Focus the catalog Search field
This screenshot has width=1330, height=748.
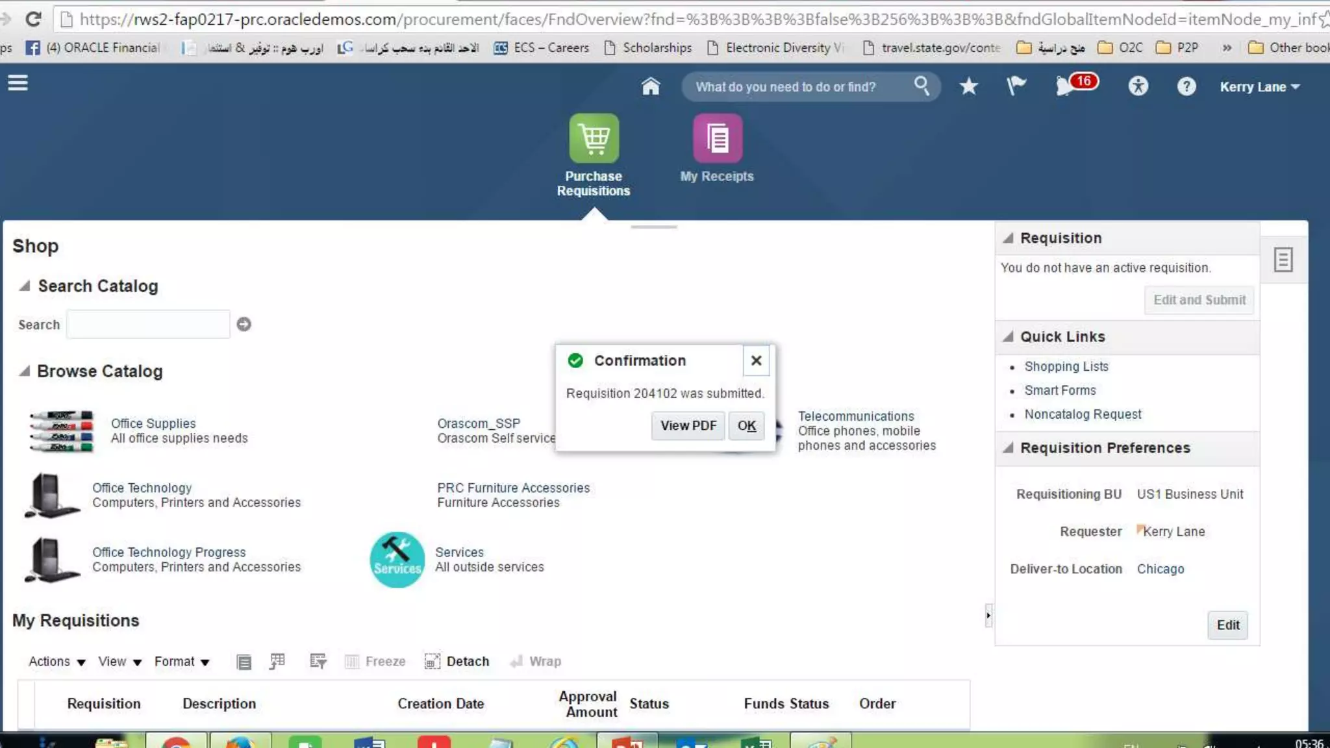[x=148, y=324]
